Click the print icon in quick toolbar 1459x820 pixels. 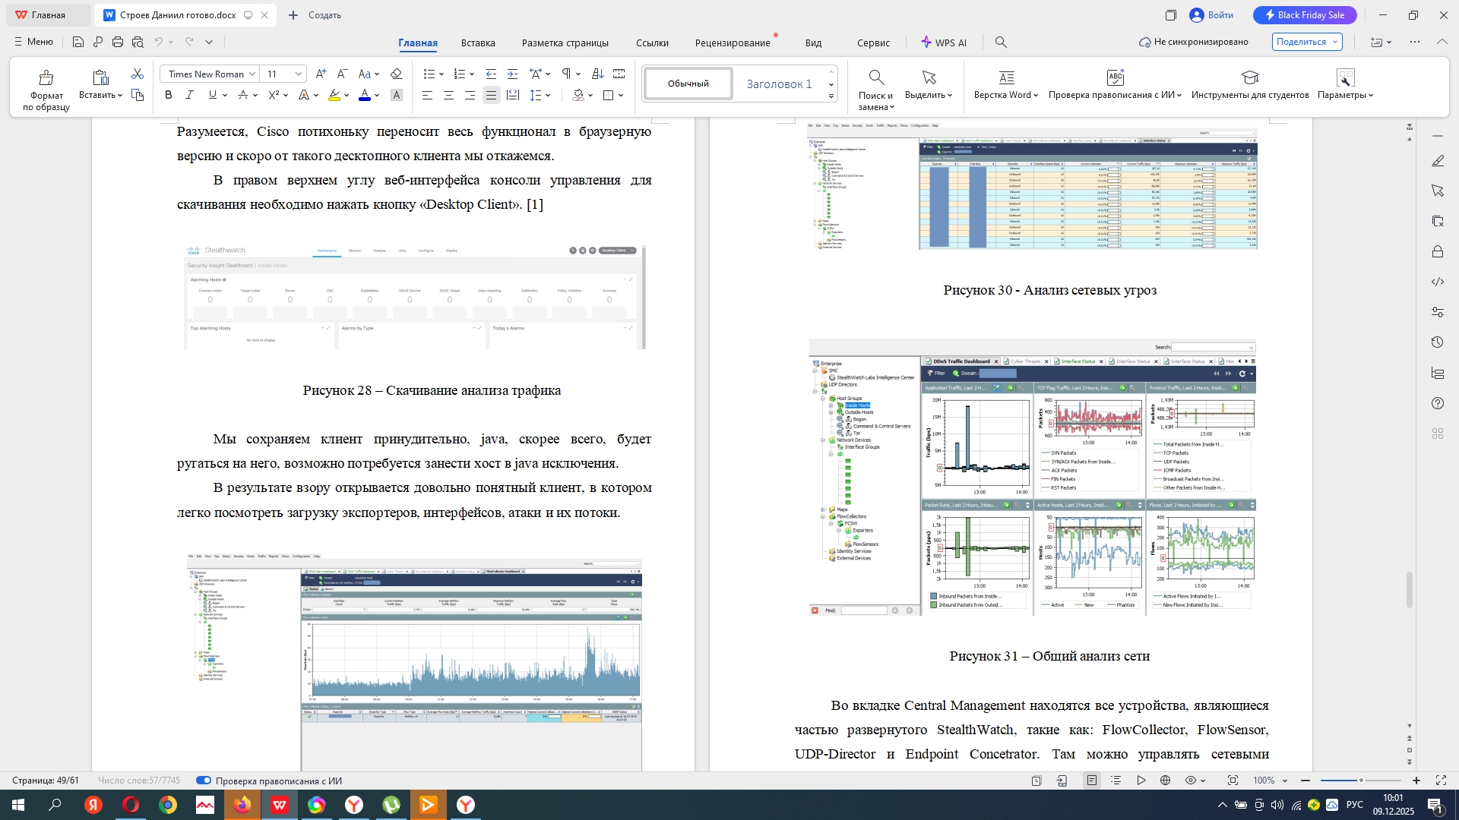point(118,42)
